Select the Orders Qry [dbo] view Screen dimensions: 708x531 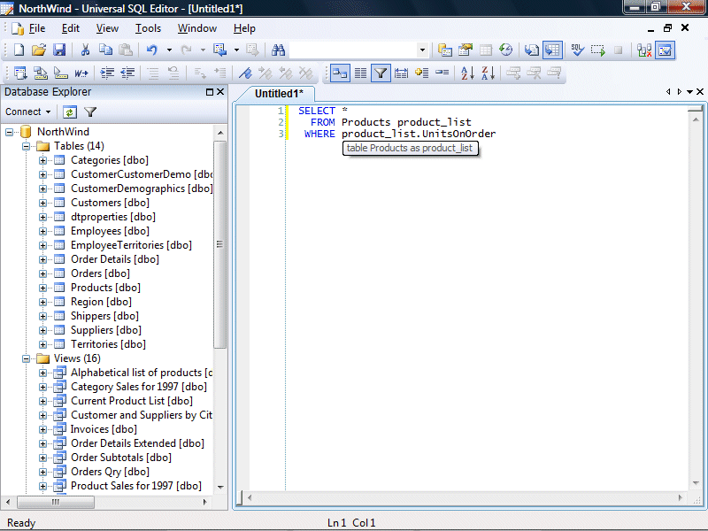(x=110, y=472)
